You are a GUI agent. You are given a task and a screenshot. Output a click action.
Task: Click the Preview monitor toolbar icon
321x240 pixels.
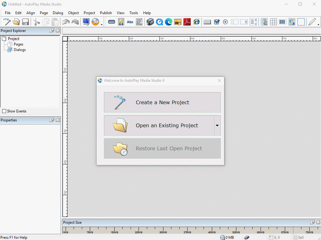tap(86, 22)
